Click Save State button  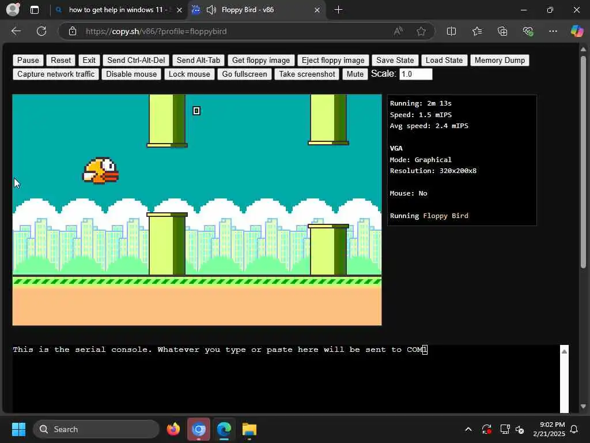[x=395, y=60]
